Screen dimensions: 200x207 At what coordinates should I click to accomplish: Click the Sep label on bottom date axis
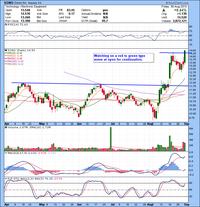click(187, 205)
